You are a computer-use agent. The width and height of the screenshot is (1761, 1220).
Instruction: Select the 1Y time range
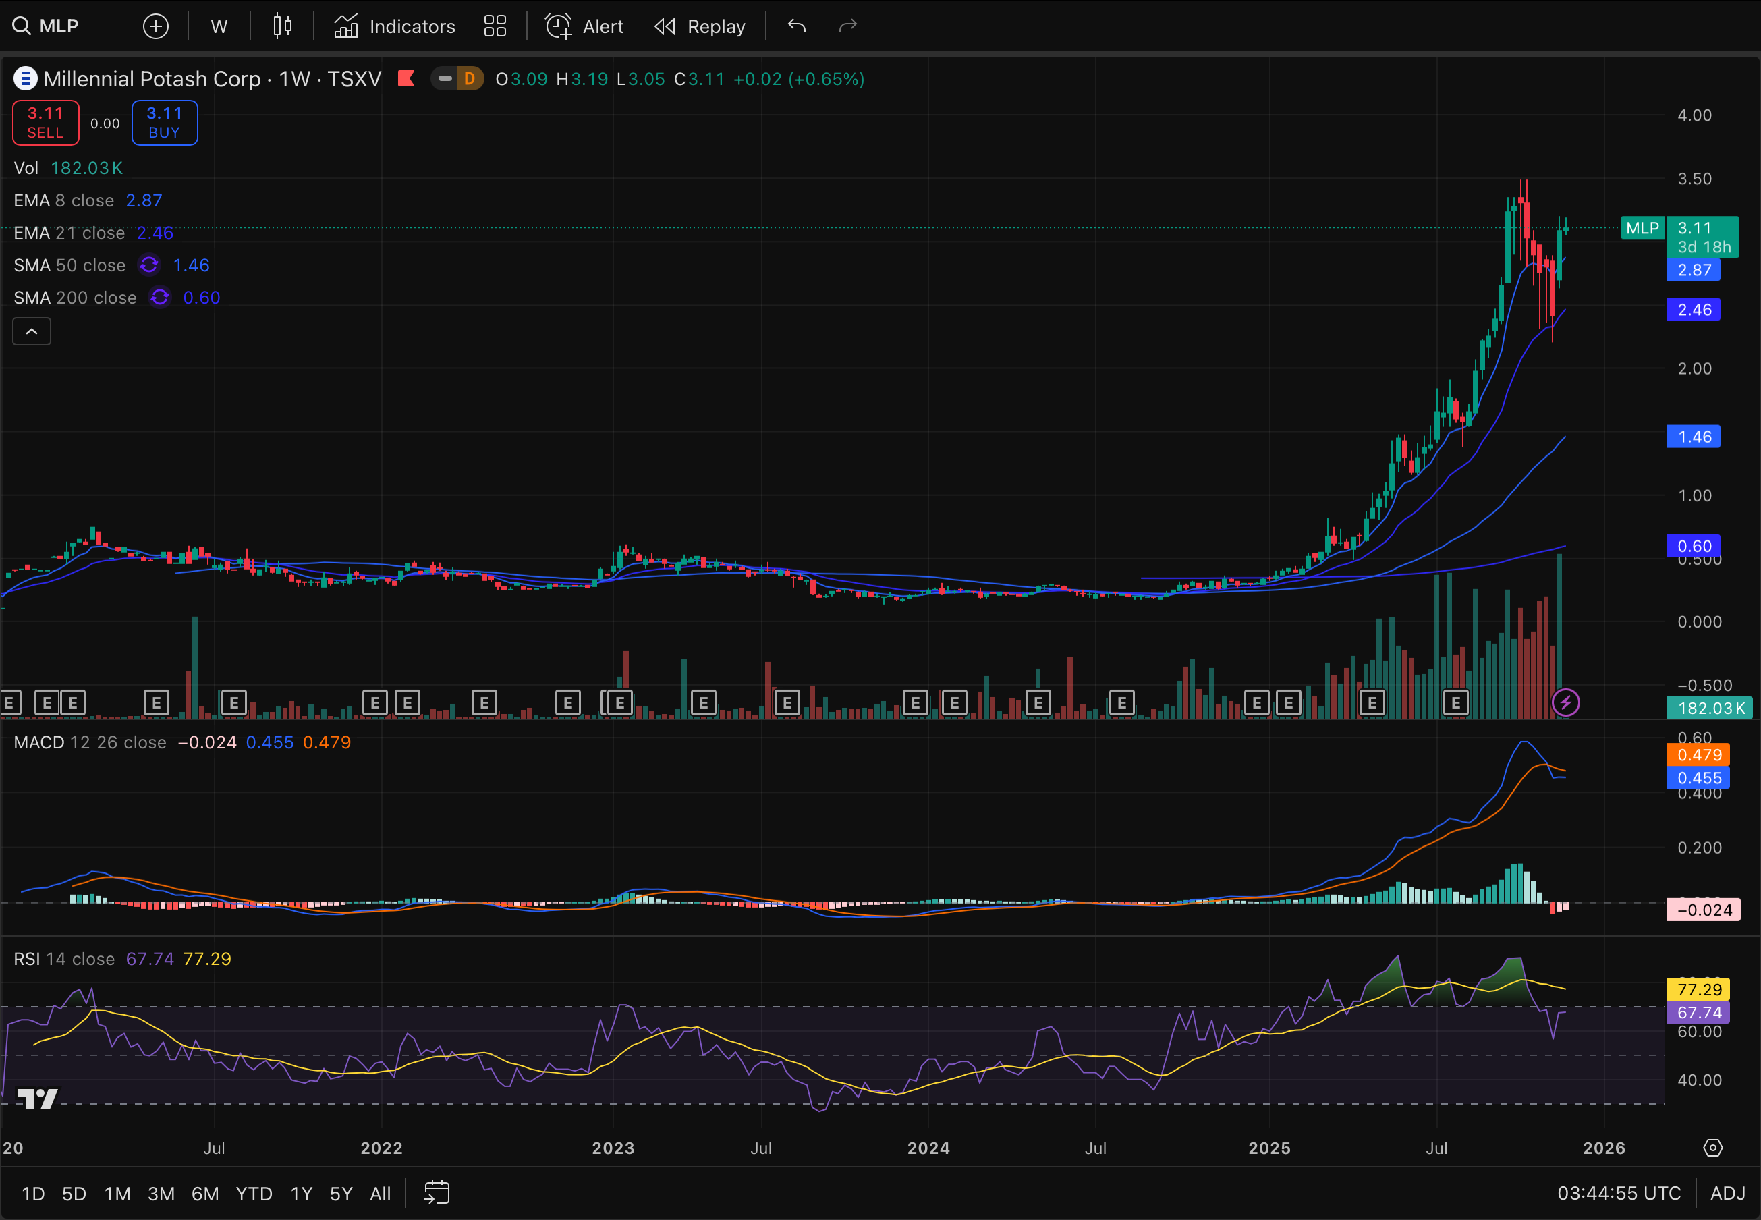coord(301,1193)
